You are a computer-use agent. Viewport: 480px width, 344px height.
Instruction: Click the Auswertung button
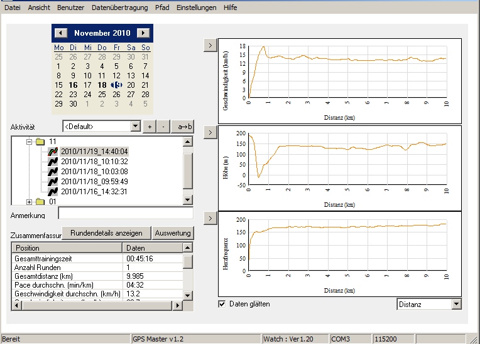click(173, 232)
